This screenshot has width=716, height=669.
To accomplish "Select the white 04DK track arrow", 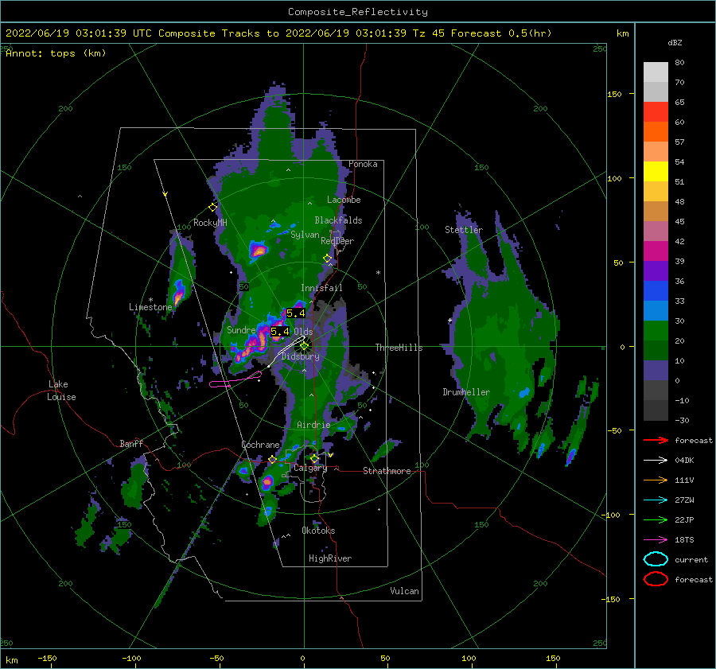I will (x=656, y=461).
